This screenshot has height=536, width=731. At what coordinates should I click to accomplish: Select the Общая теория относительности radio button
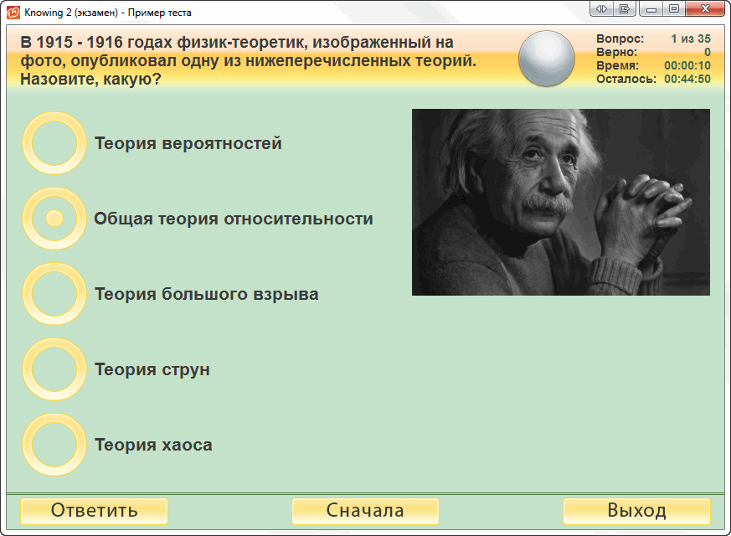pyautogui.click(x=54, y=218)
